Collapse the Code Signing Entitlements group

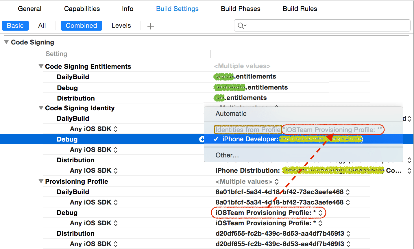point(41,66)
